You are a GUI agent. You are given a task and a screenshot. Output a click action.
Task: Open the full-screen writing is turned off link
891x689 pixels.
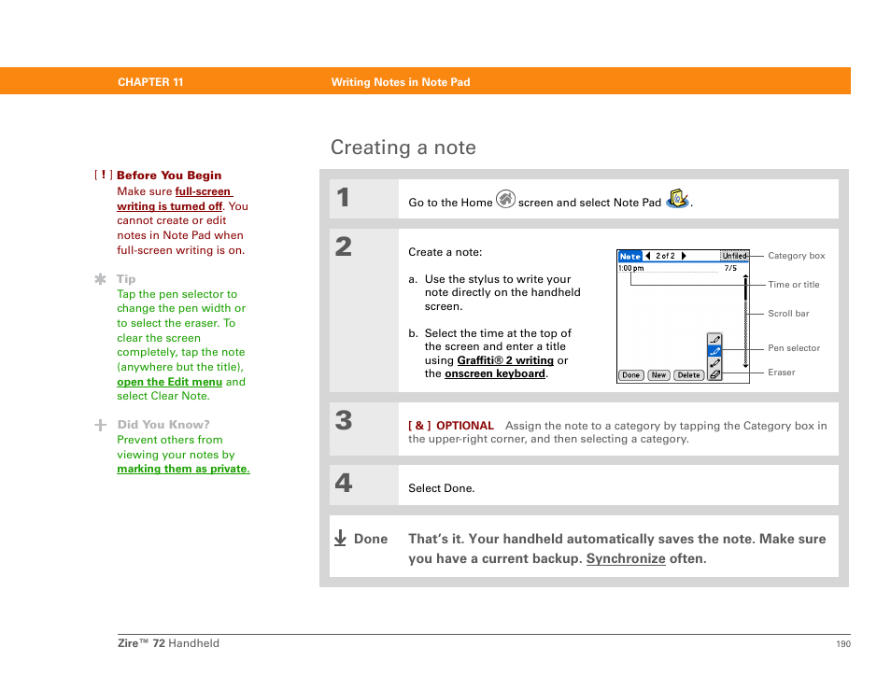click(x=175, y=199)
